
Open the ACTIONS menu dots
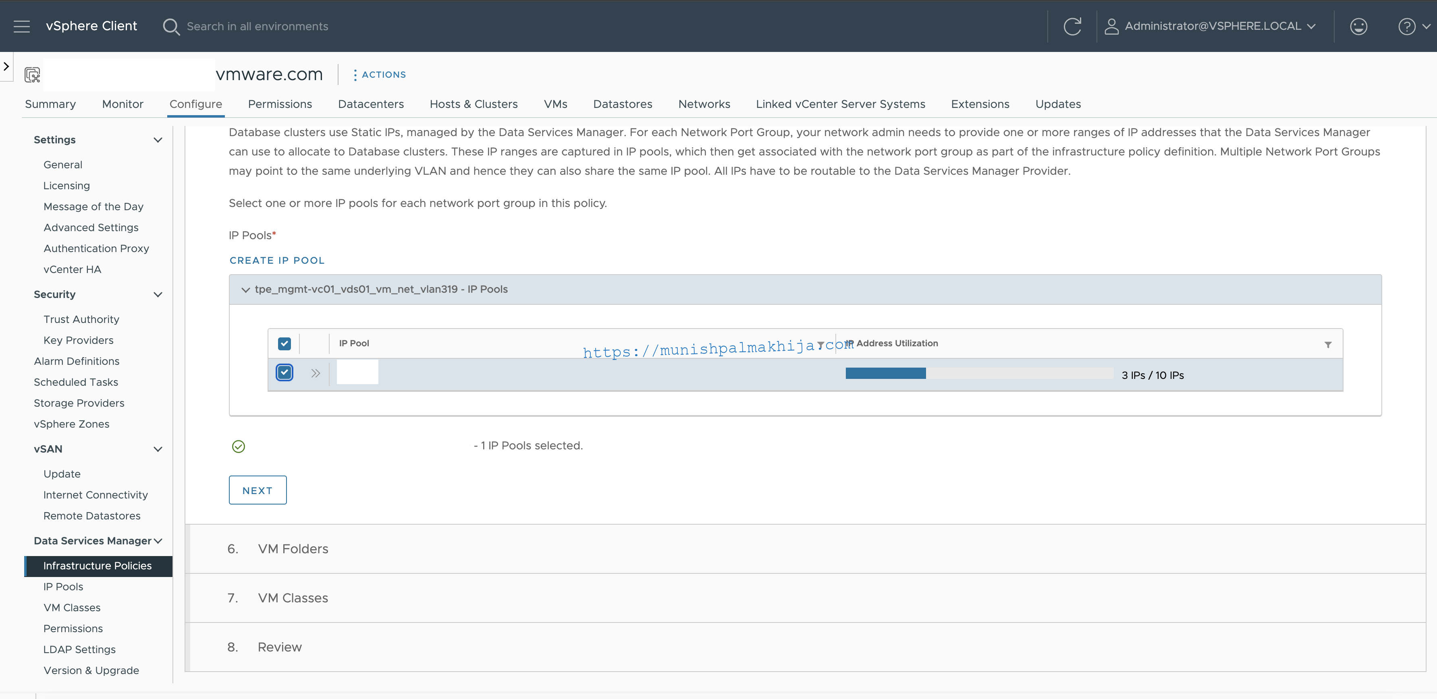(355, 75)
